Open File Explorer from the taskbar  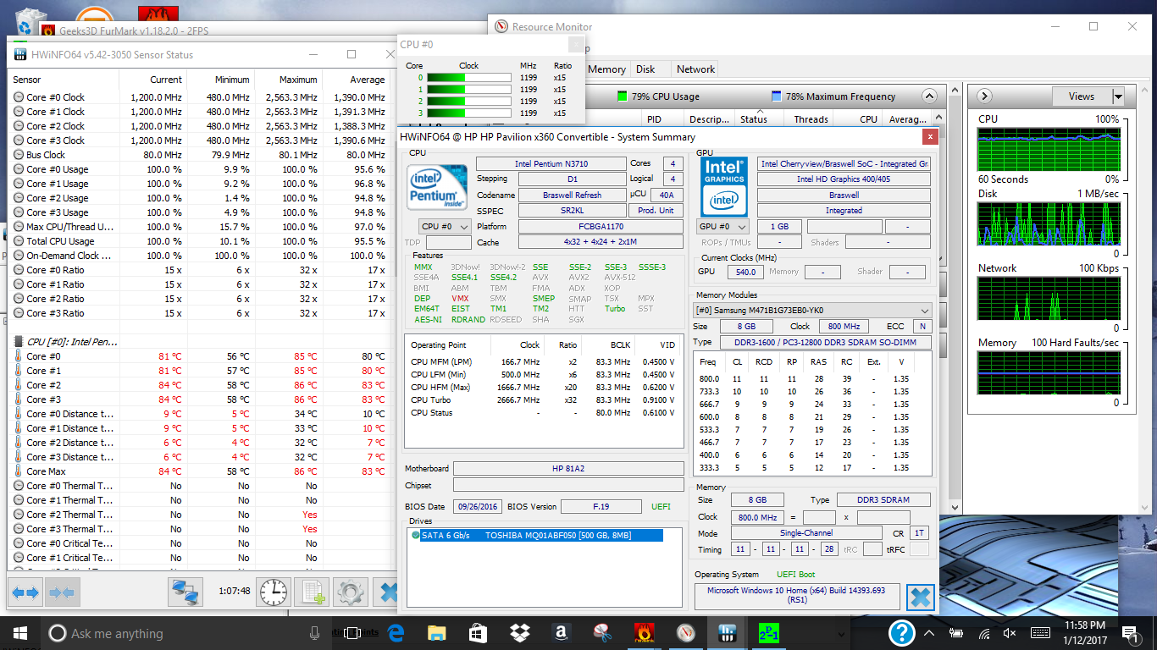tap(436, 632)
